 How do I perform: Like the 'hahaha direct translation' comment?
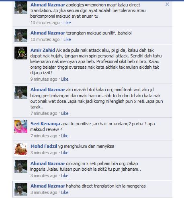click(65, 192)
